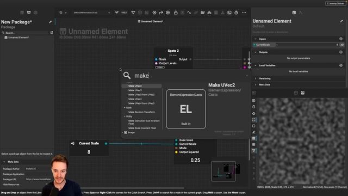The height and width of the screenshot is (196, 348).
Task: Open the resolution format dropdown in toolbar
Action: point(92,13)
